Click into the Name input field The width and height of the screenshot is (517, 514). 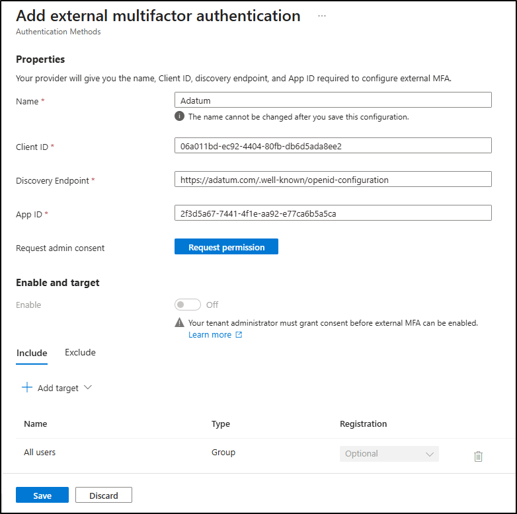click(333, 100)
